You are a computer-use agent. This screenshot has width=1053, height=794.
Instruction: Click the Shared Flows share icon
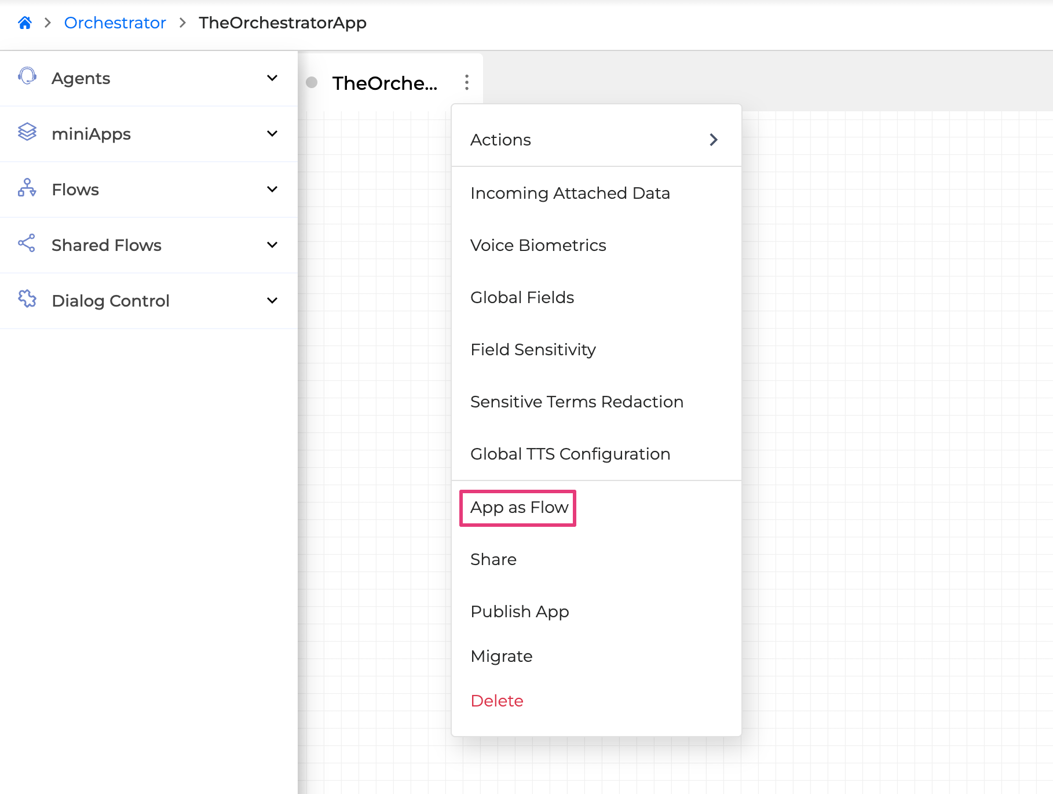click(27, 243)
